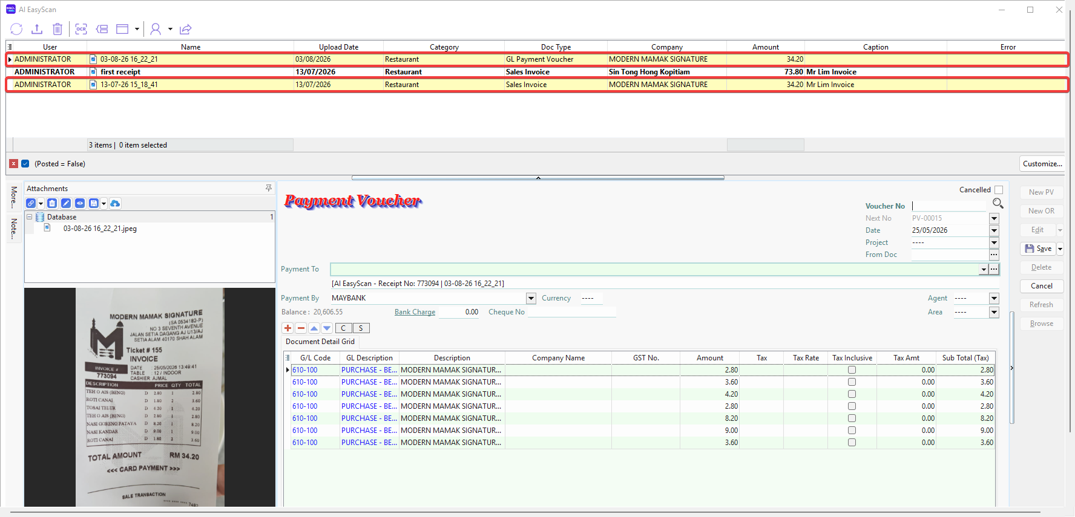Click the column chooser icon above the User column

[x=10, y=47]
